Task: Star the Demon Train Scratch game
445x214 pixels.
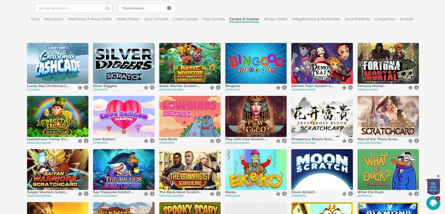Action: tap(344, 88)
